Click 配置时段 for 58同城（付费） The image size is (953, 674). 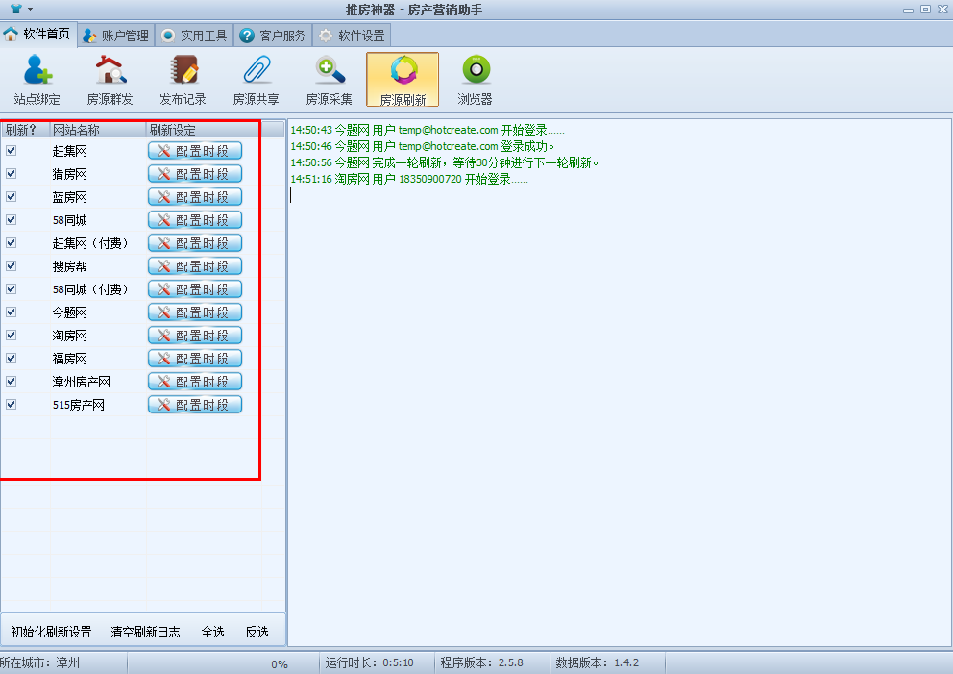coord(195,289)
